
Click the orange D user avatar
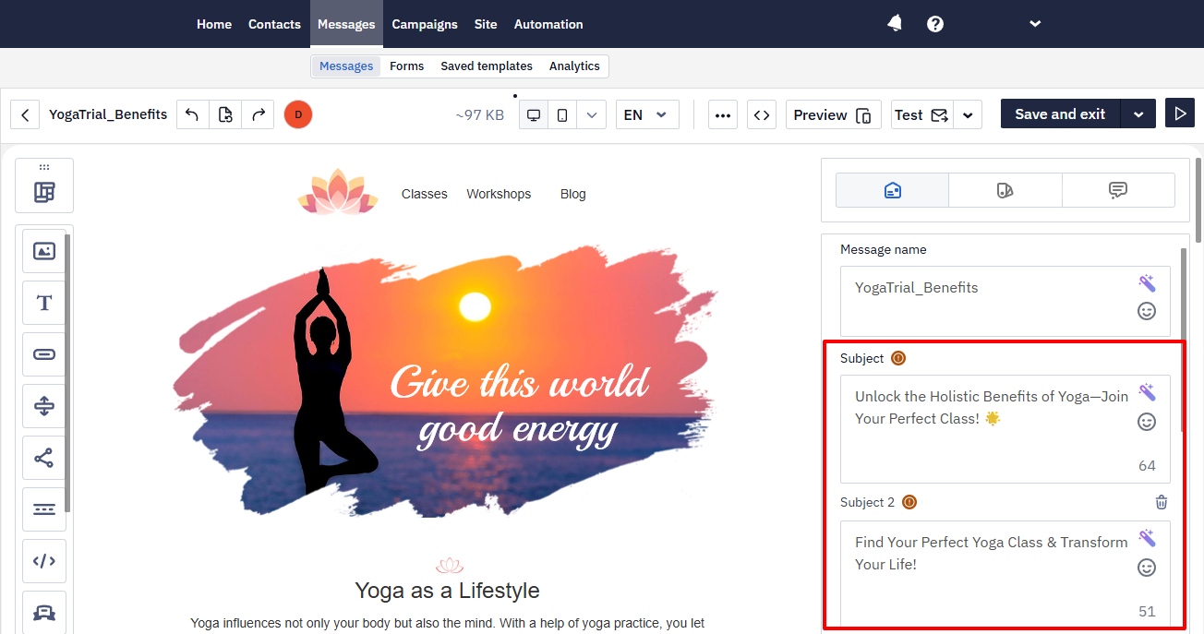click(x=298, y=114)
